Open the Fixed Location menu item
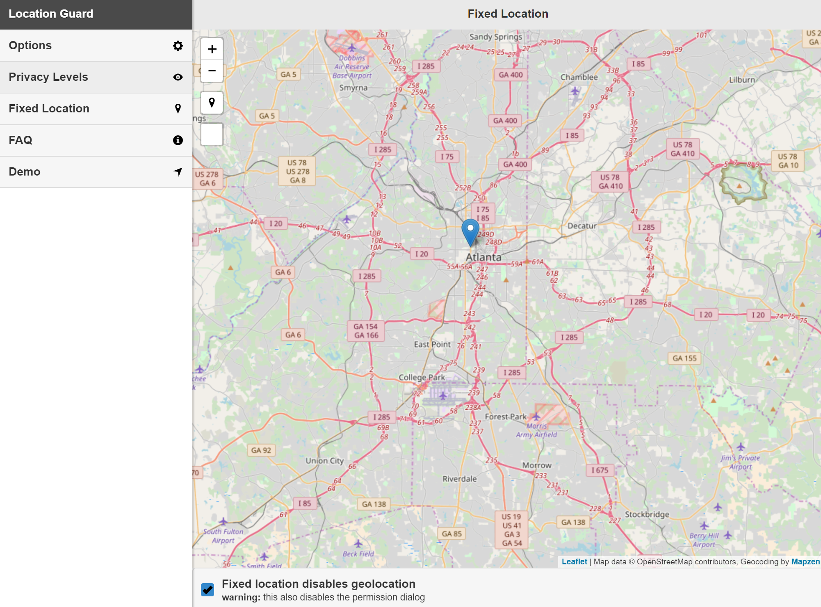 pyautogui.click(x=96, y=108)
